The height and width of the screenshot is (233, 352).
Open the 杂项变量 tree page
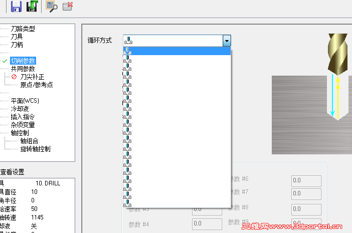pyautogui.click(x=23, y=125)
